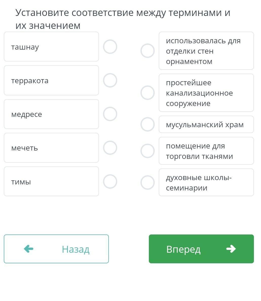Select the radio circle next to ташнау

pos(110,47)
